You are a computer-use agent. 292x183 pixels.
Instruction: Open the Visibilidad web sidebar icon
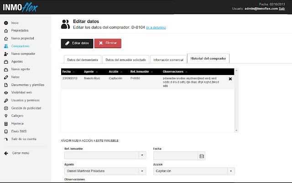[5, 92]
